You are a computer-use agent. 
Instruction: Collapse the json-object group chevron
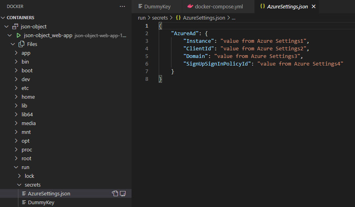coord(6,26)
